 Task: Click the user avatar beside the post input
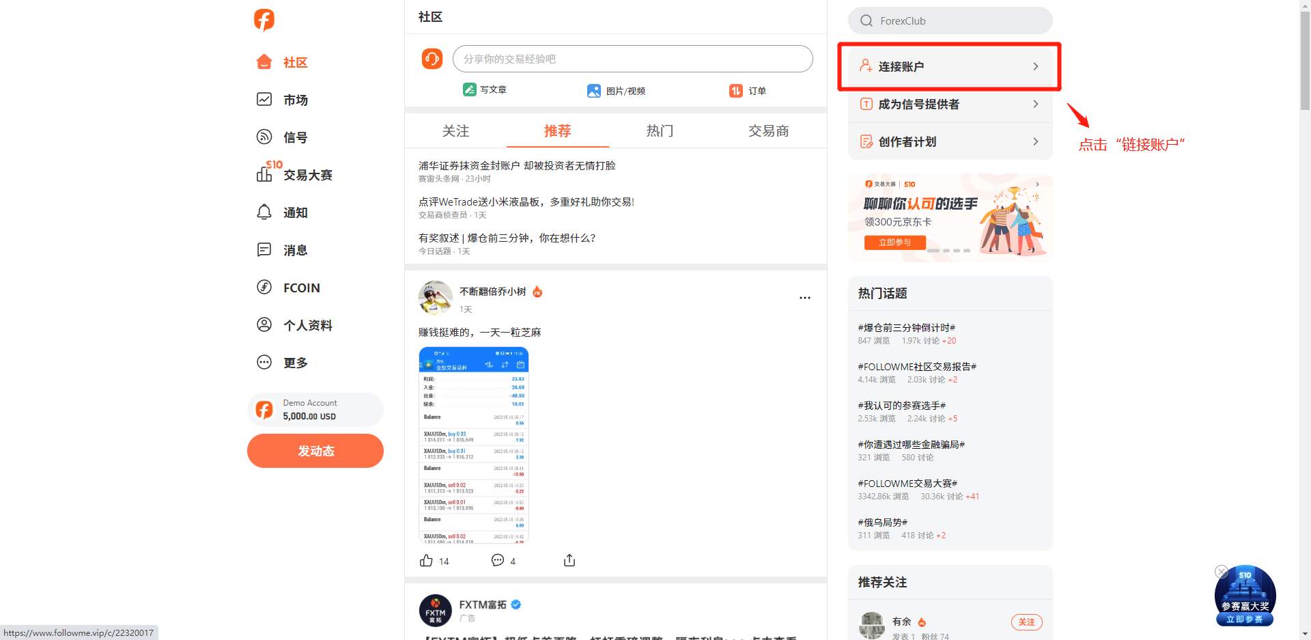[x=432, y=59]
